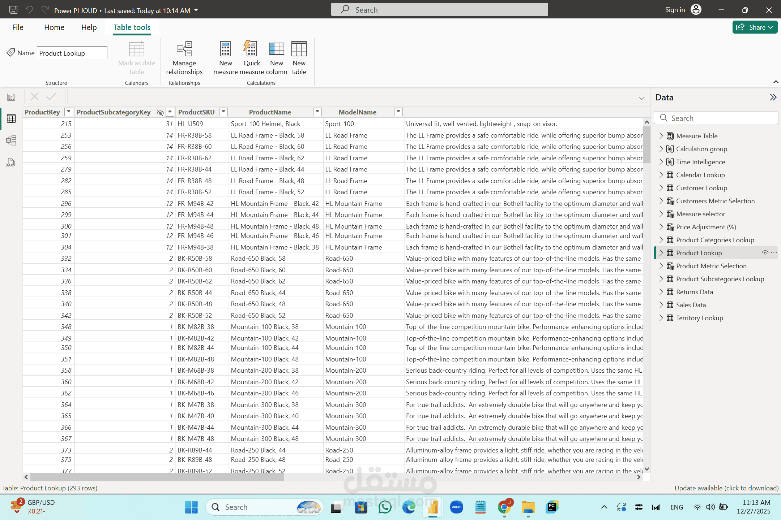Open Manage relationships
The image size is (781, 520).
184,58
